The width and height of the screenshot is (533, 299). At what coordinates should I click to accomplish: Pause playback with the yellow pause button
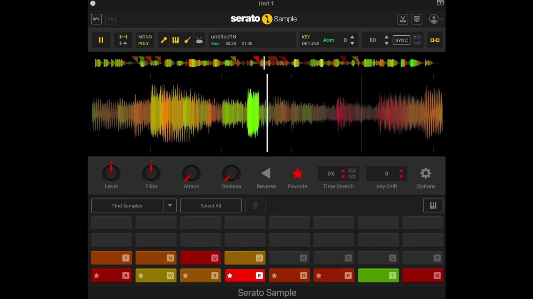(101, 40)
